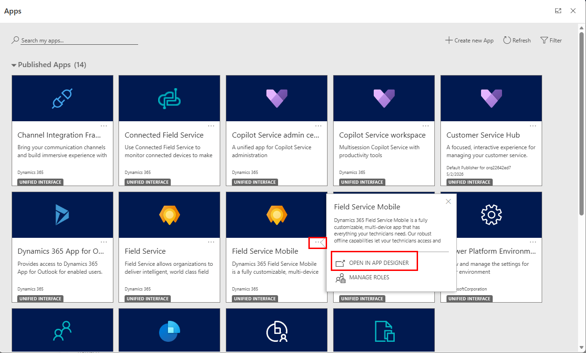Viewport: 586px width, 353px height.
Task: Click the Copilot Service admin center heart icon
Action: click(x=277, y=98)
